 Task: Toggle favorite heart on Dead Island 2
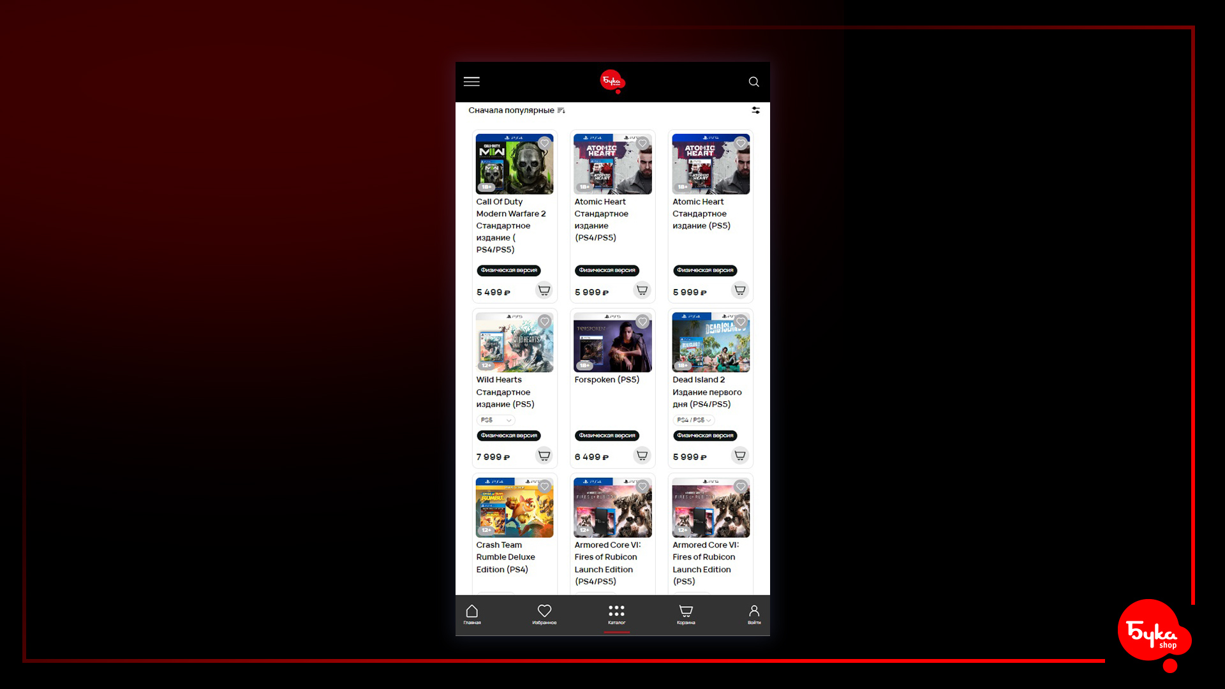(x=741, y=322)
